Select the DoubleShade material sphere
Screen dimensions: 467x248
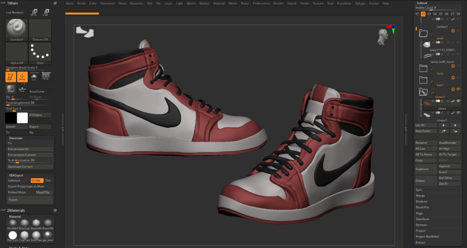(x=13, y=223)
